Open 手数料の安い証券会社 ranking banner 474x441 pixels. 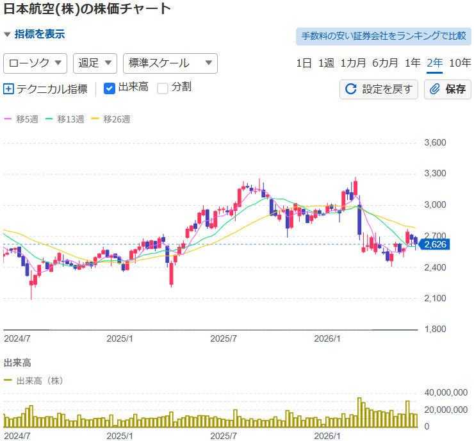coord(383,37)
